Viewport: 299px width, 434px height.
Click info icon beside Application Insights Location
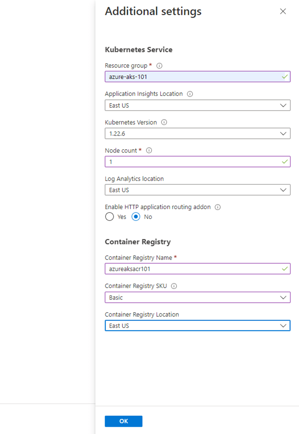[190, 94]
